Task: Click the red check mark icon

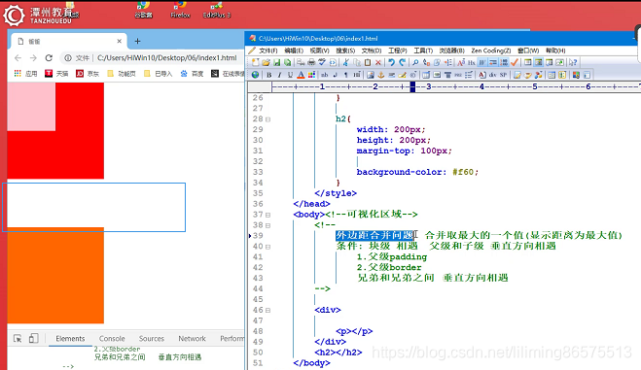Action: click(515, 62)
